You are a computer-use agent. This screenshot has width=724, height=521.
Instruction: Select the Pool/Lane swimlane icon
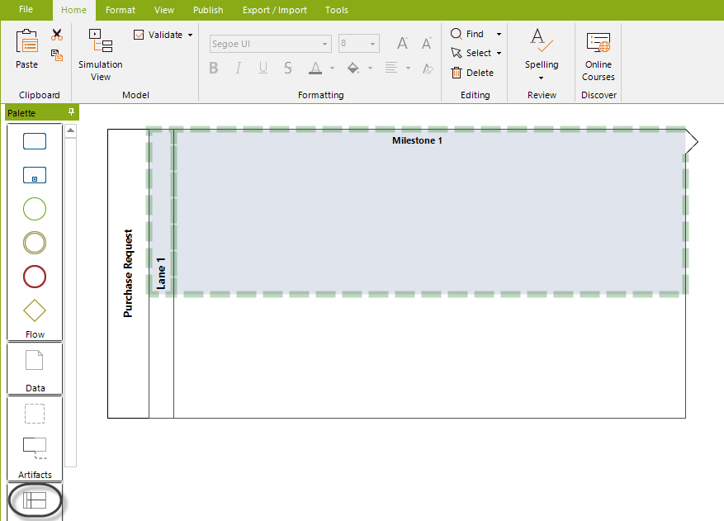[x=35, y=500]
